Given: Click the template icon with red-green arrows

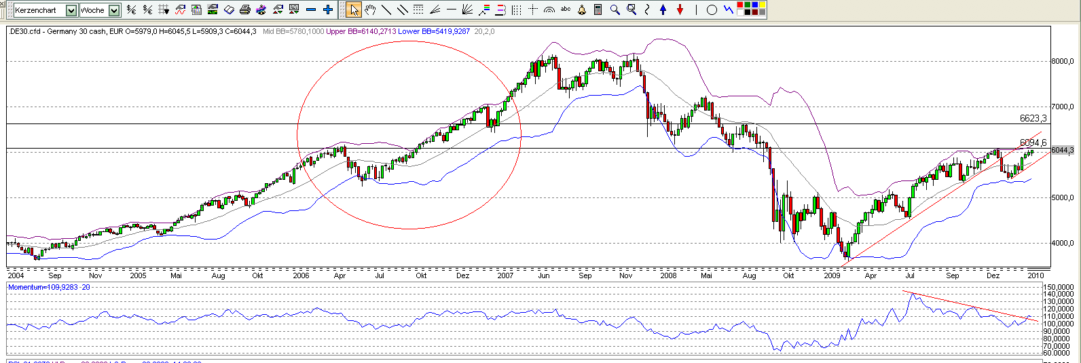Looking at the screenshot, I should (x=277, y=9).
